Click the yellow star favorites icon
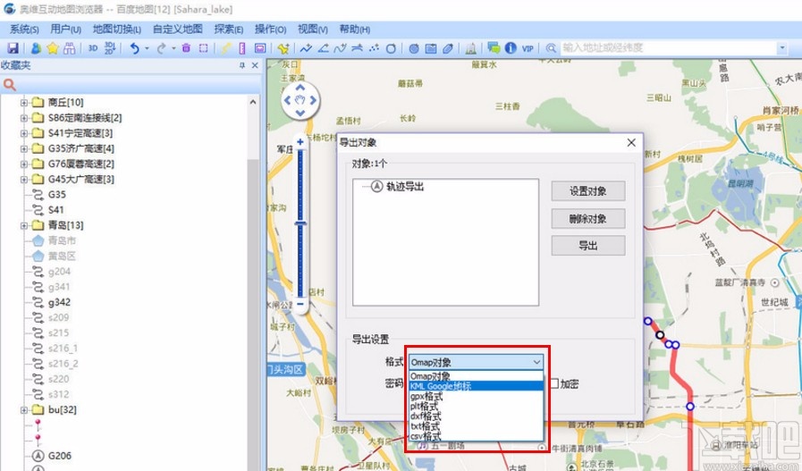 (53, 48)
